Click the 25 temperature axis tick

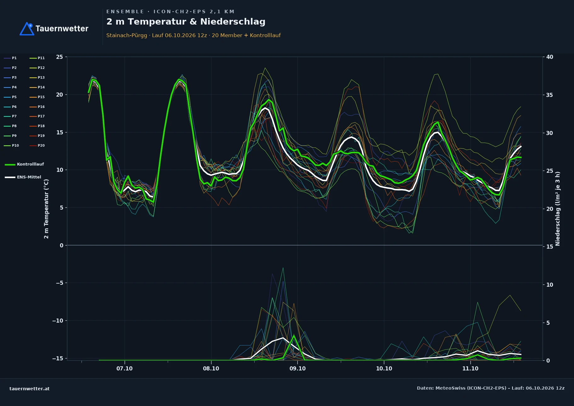[x=59, y=57]
